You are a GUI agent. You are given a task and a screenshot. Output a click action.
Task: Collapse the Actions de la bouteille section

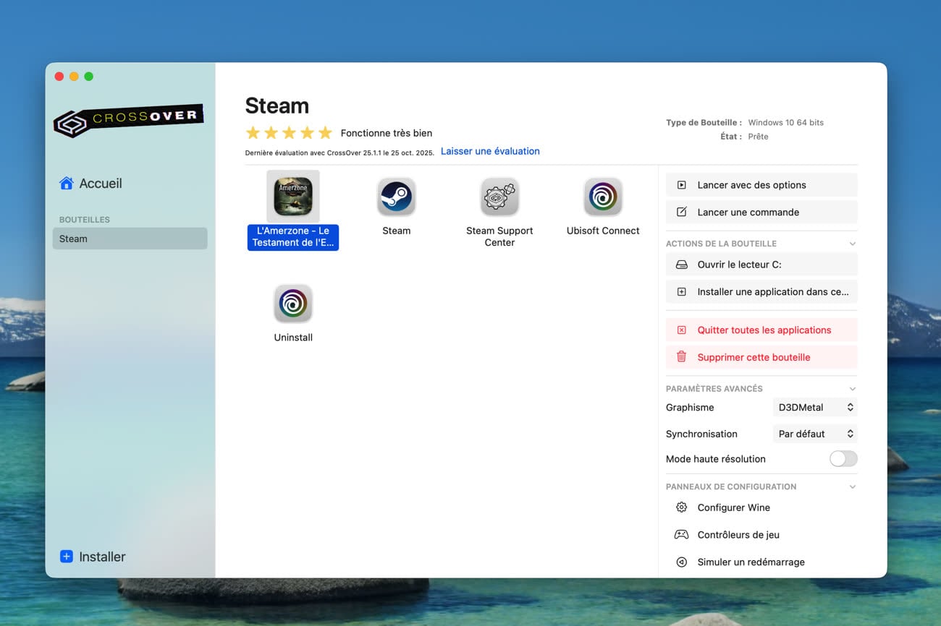click(852, 244)
